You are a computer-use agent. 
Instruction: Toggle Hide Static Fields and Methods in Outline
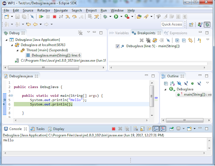186,83
